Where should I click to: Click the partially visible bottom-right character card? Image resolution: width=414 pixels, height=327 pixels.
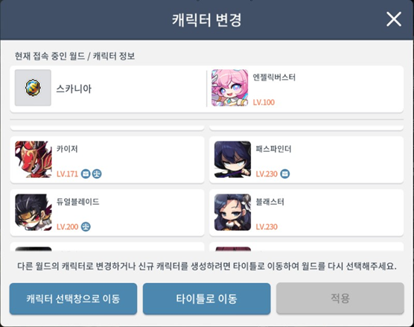point(306,247)
